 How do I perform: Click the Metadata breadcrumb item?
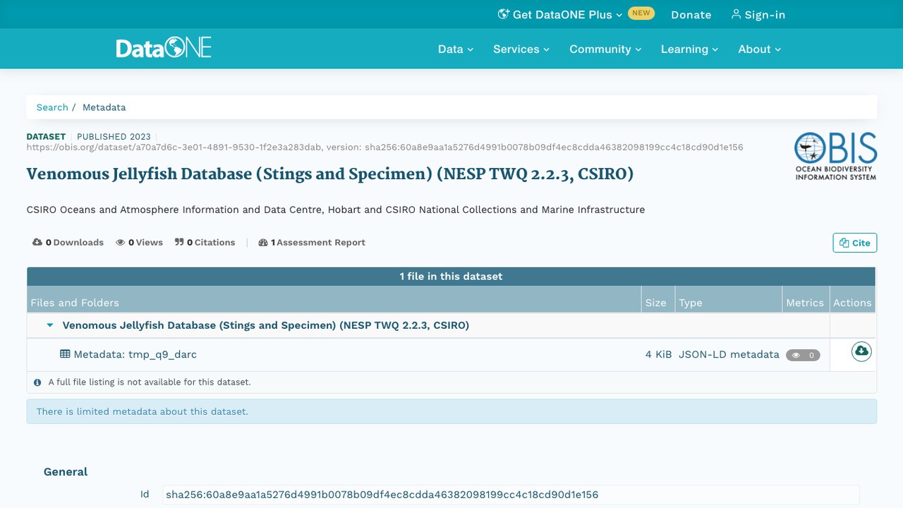point(104,107)
